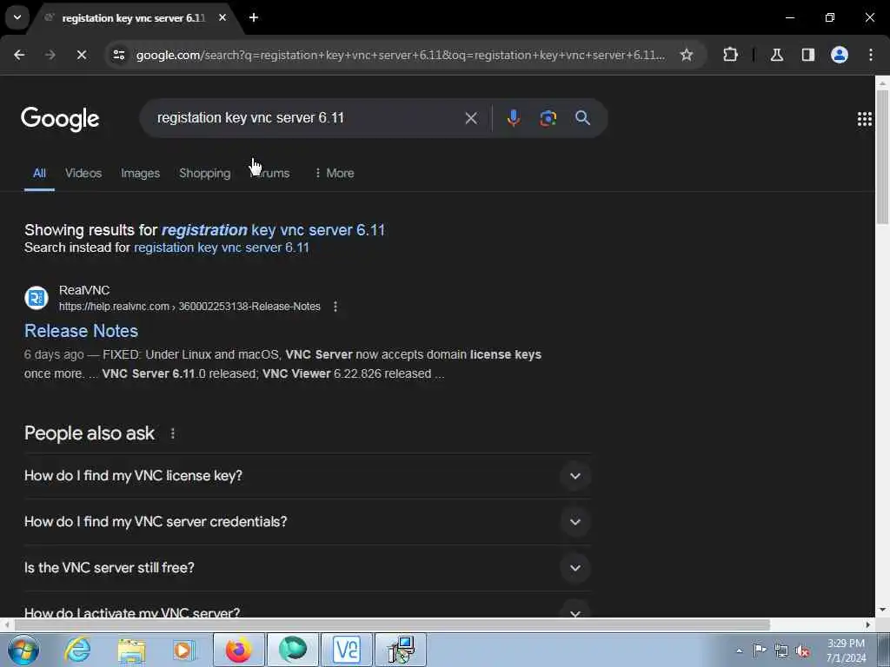Open the Chrome profile avatar
The width and height of the screenshot is (890, 667).
click(839, 55)
